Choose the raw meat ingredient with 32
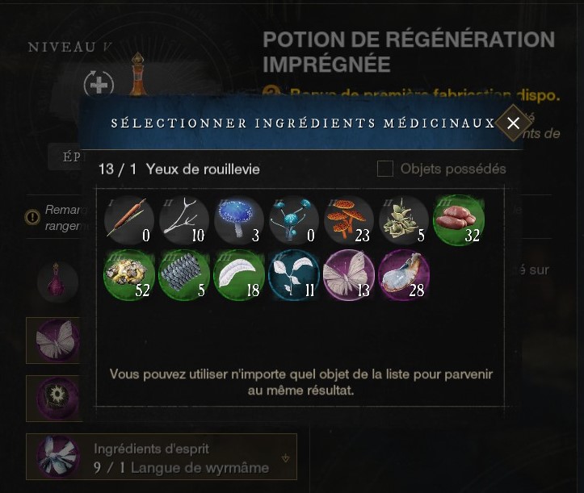Image resolution: width=584 pixels, height=493 pixels. (x=459, y=220)
